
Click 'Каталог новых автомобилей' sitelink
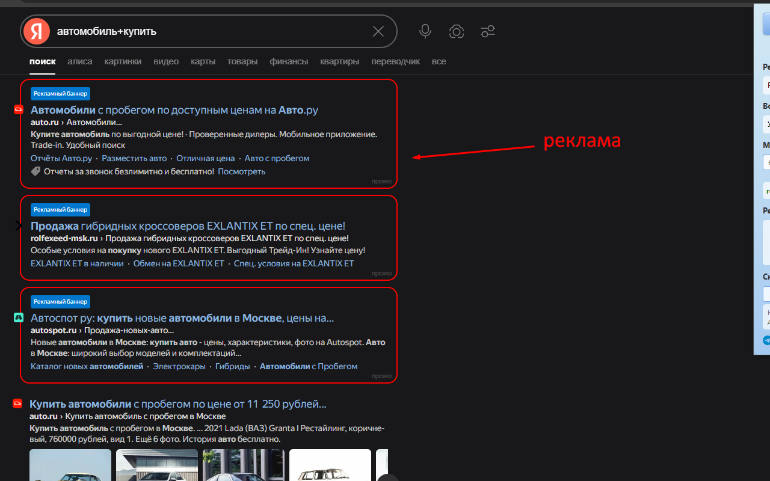87,366
